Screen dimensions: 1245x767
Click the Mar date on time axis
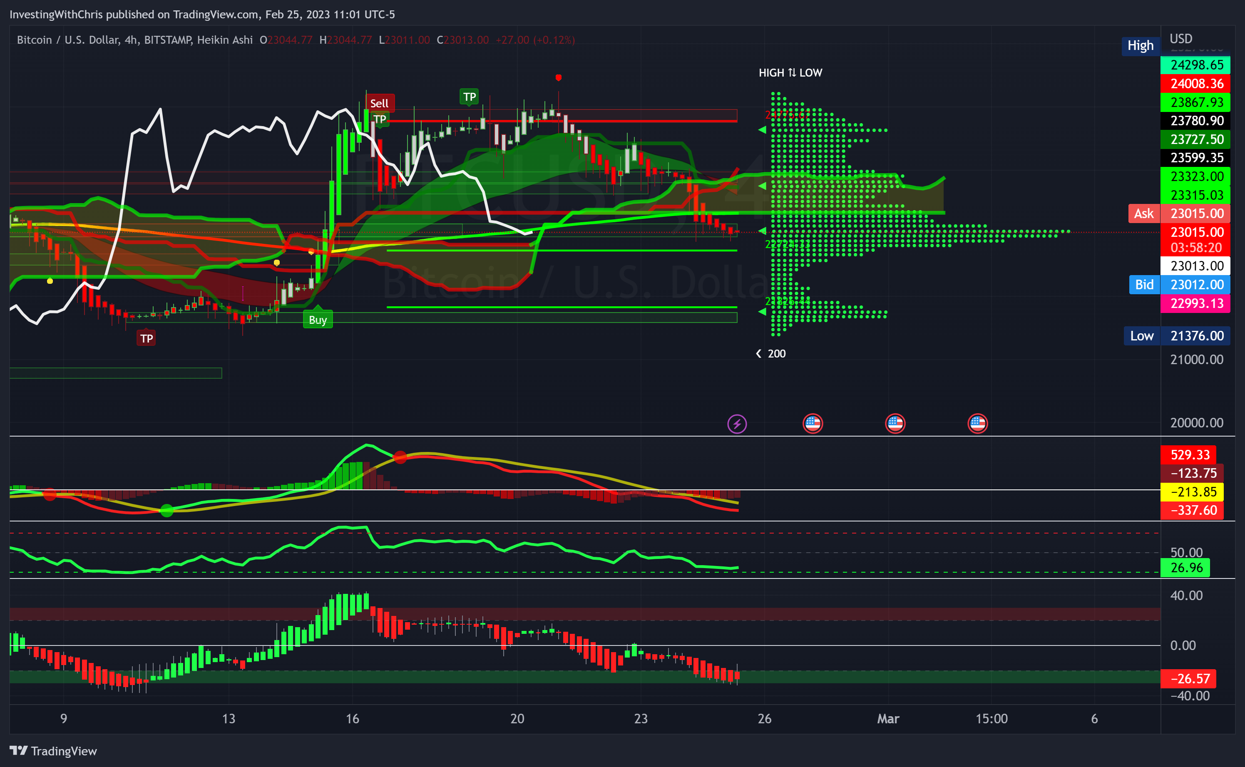coord(888,719)
